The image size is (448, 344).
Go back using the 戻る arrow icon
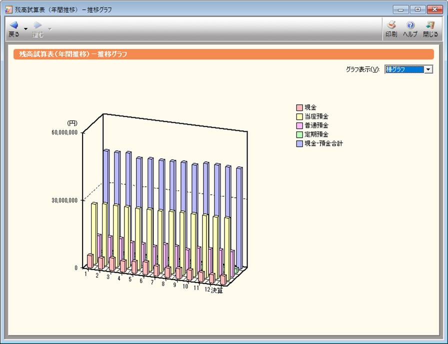click(14, 25)
